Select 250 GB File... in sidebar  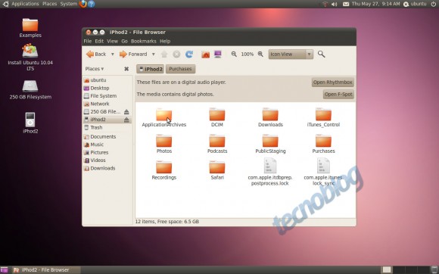[x=102, y=112]
